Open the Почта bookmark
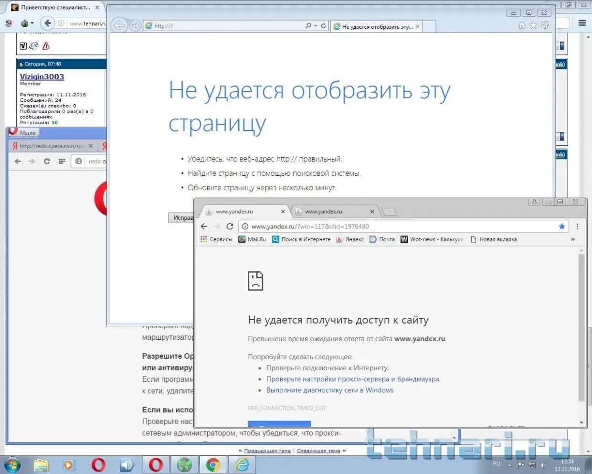 click(382, 239)
